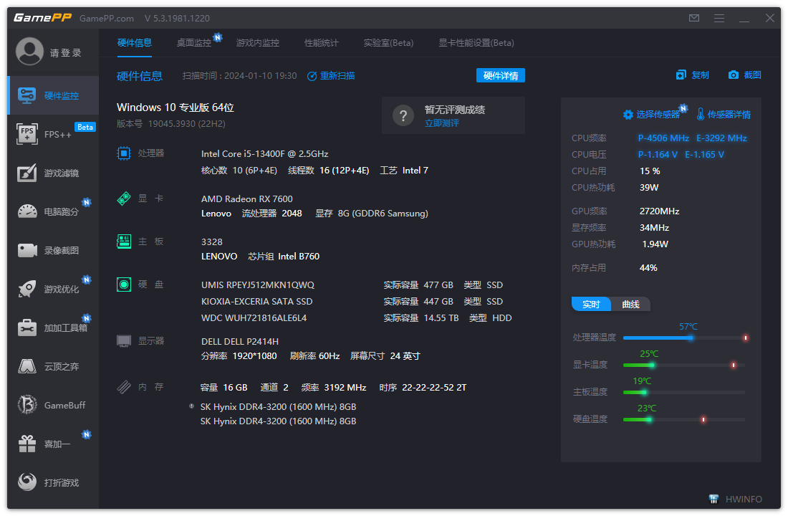Click the 立即测评 link
This screenshot has width=788, height=516.
[x=442, y=123]
